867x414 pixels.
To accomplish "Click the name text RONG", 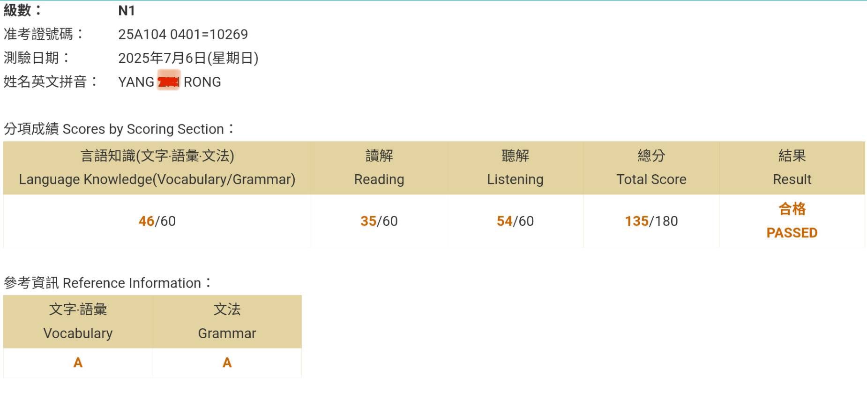I will (202, 82).
